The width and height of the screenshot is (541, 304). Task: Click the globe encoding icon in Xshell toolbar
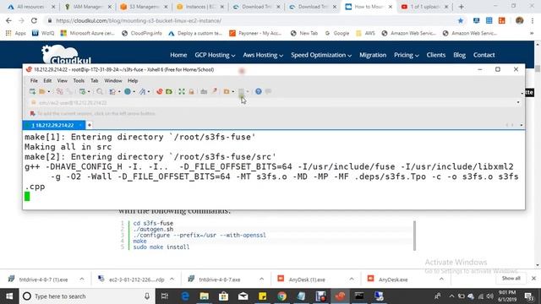pos(128,91)
